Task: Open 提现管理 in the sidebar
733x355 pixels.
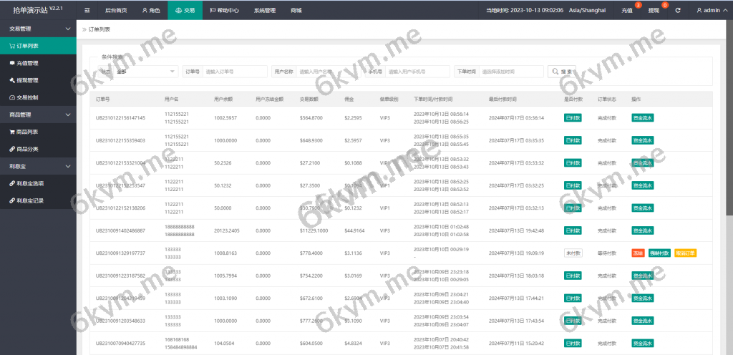Action: click(38, 80)
